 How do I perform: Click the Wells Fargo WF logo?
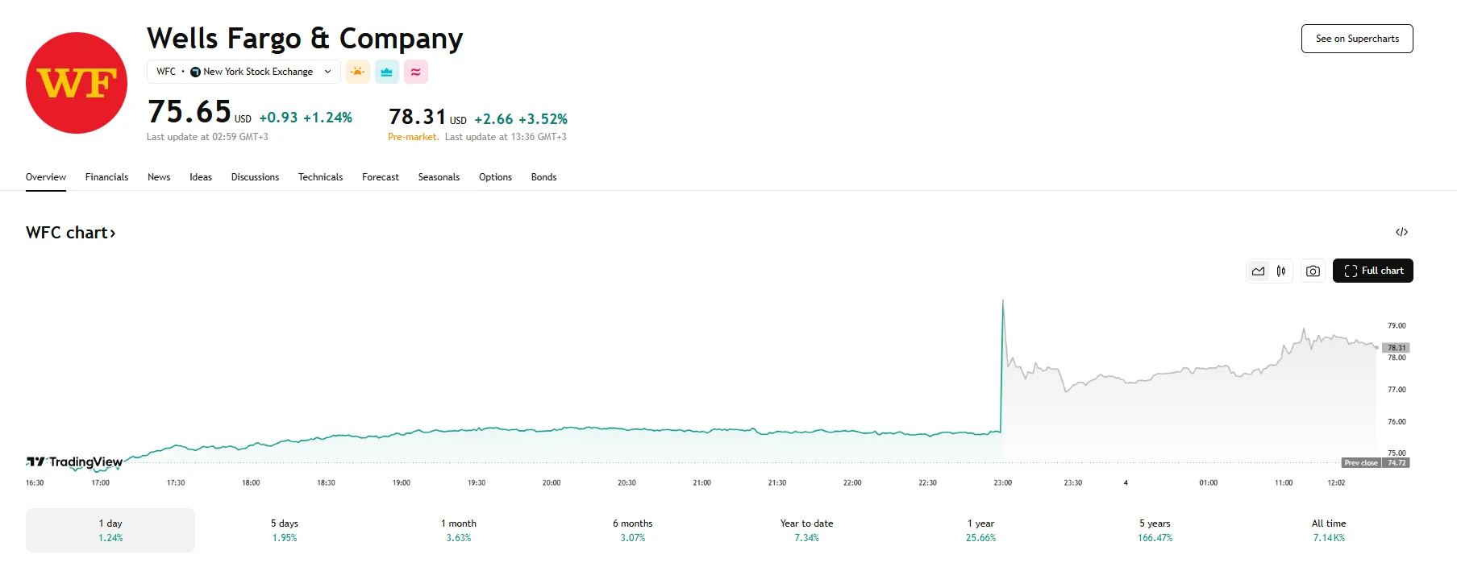77,83
